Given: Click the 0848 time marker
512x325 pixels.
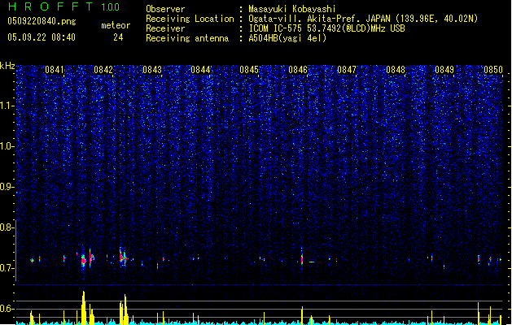Looking at the screenshot, I should 396,70.
